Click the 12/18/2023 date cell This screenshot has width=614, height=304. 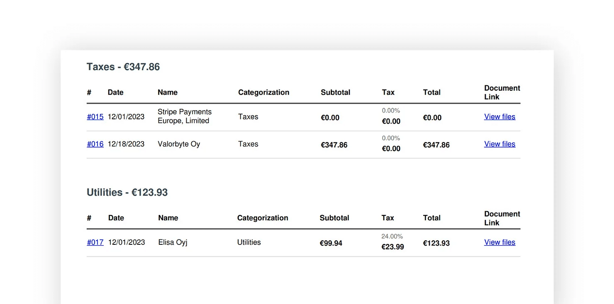click(126, 144)
